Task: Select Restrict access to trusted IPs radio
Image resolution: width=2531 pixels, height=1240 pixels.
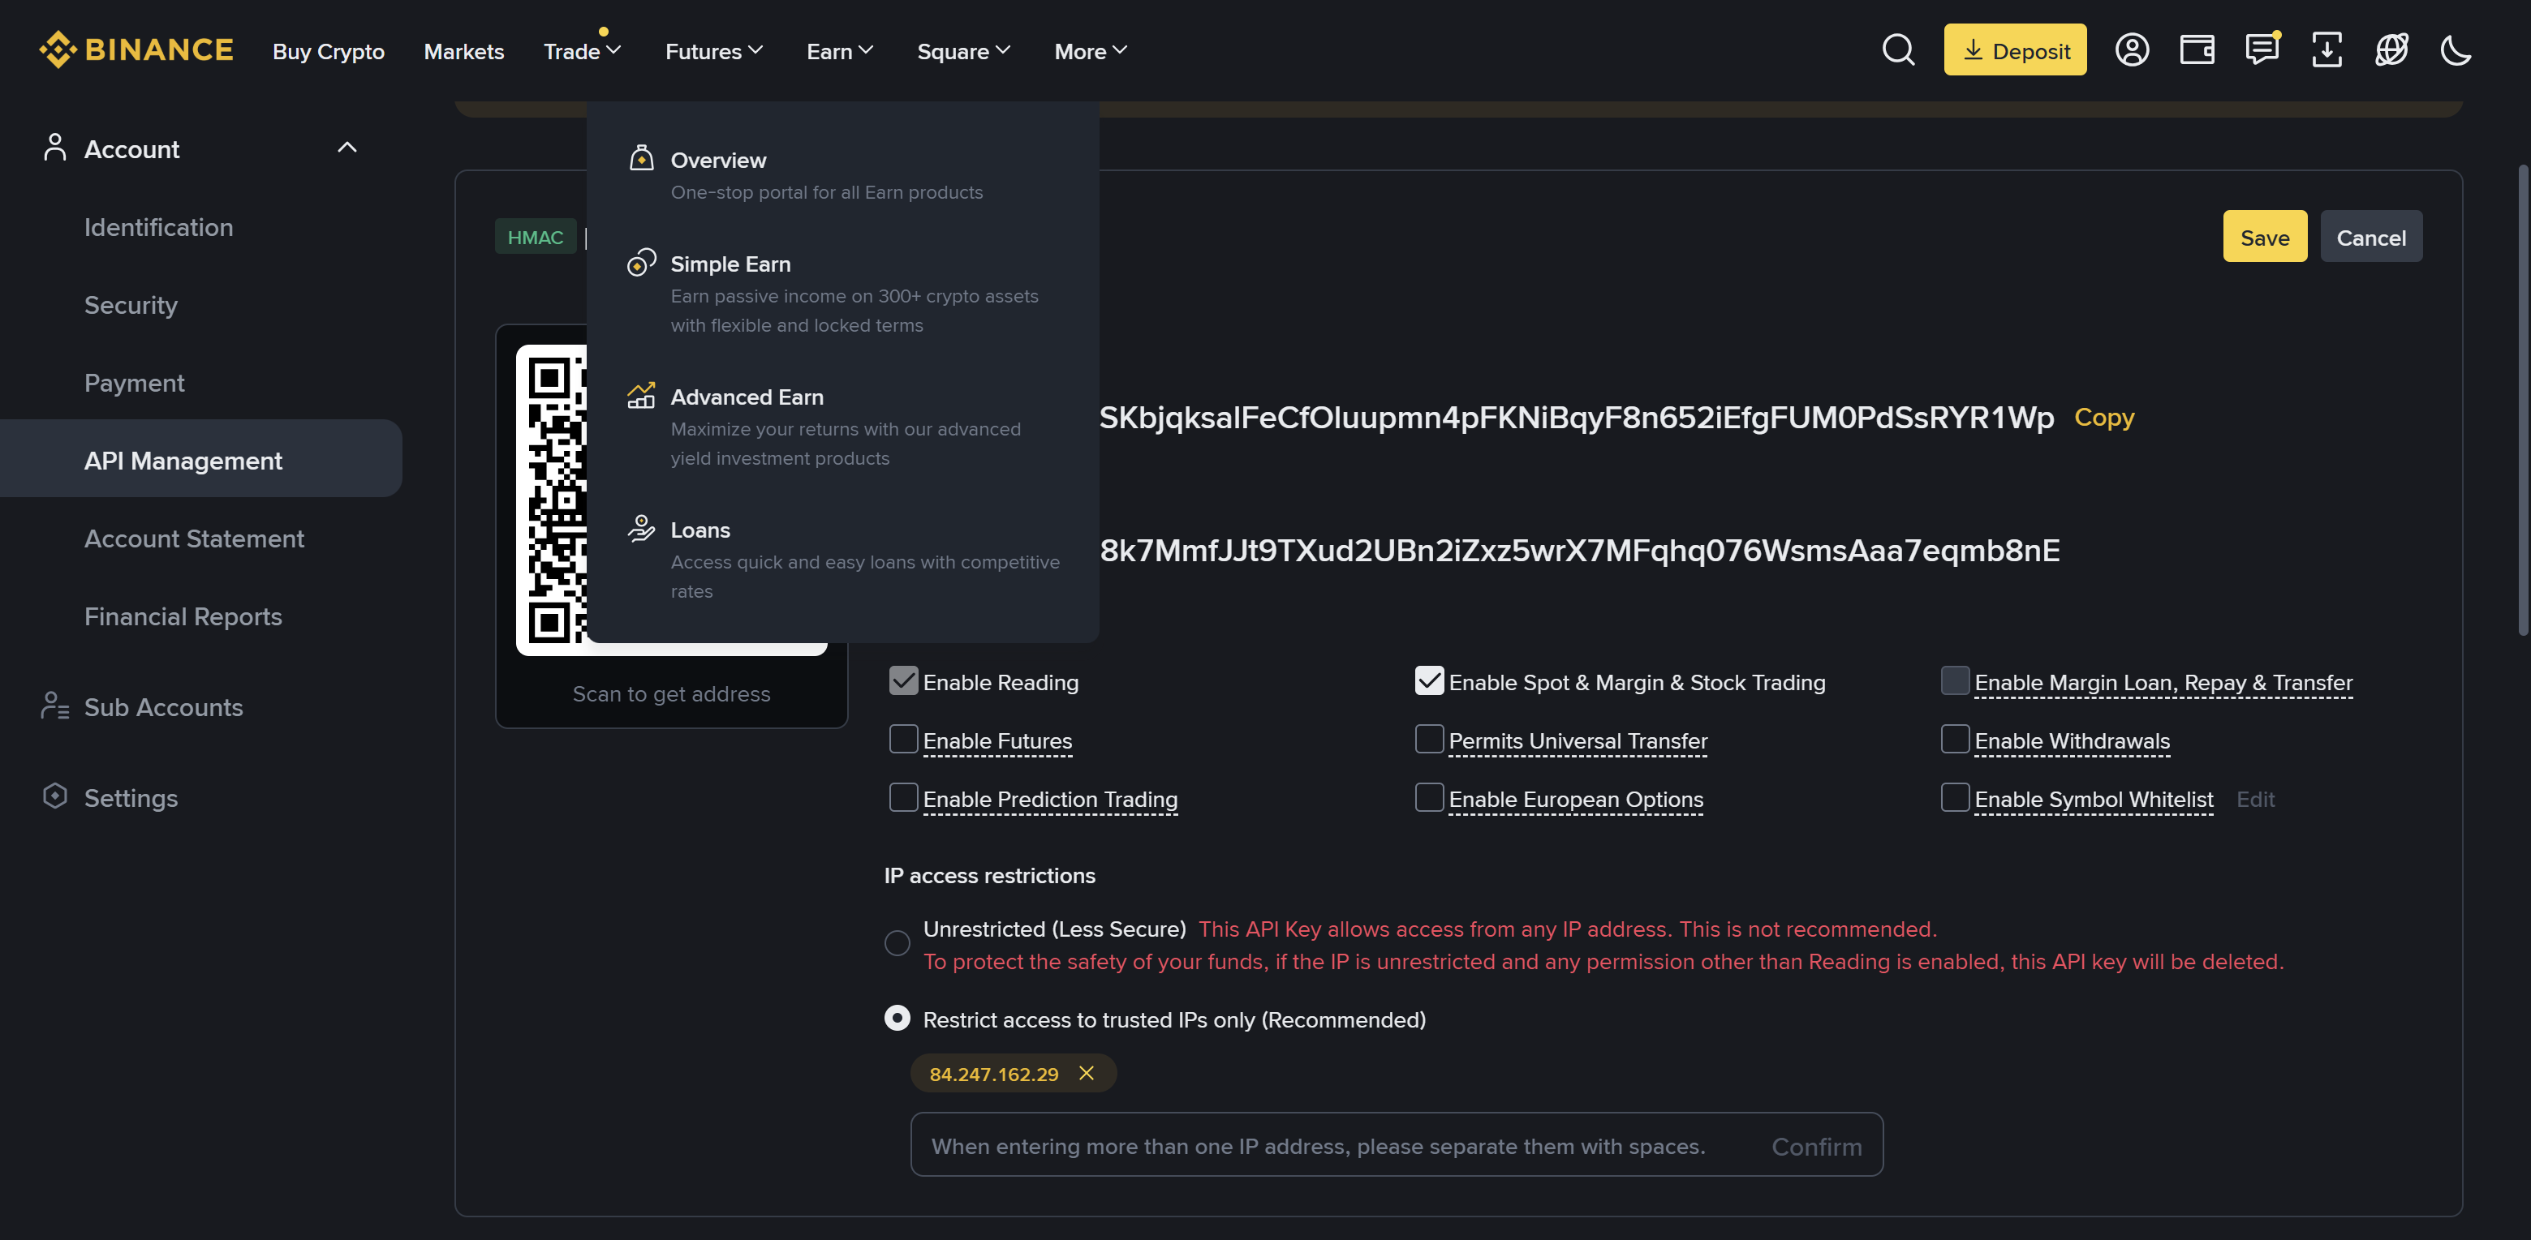Action: click(897, 1018)
